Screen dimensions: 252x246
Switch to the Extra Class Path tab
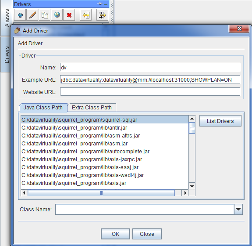92,108
